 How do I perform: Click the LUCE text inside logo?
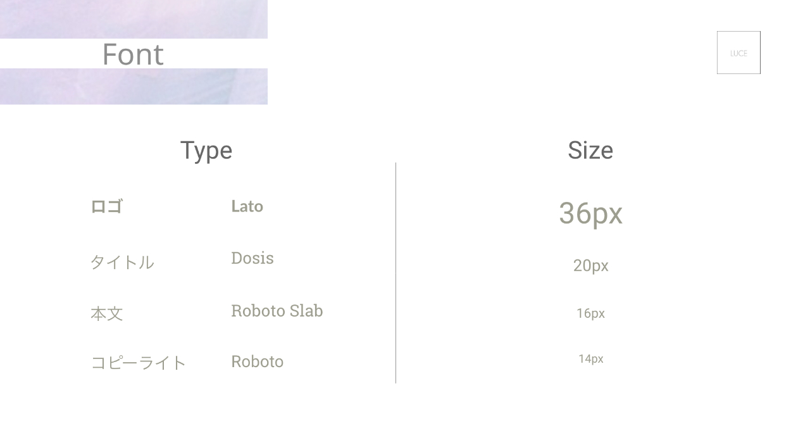click(738, 54)
